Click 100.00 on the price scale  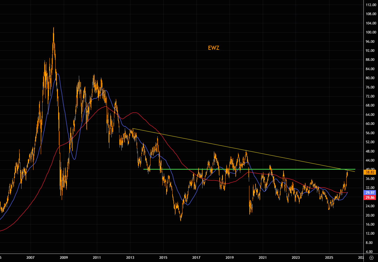[371, 32]
